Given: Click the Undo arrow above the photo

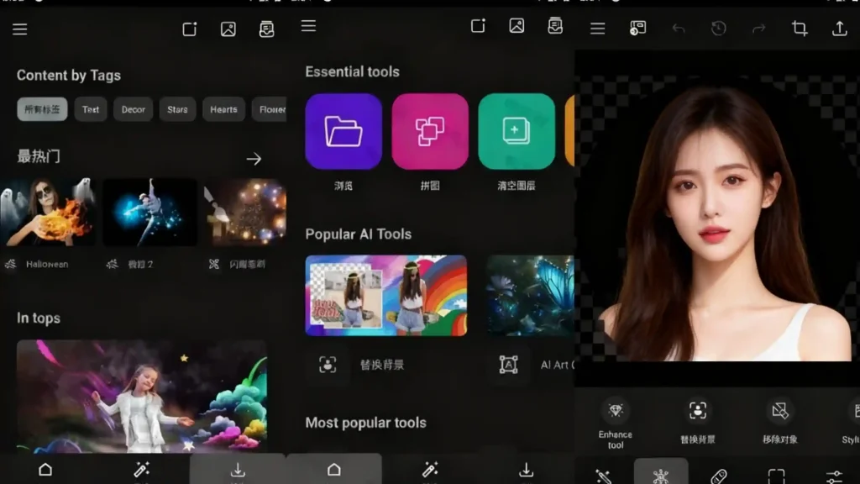Looking at the screenshot, I should 679,28.
